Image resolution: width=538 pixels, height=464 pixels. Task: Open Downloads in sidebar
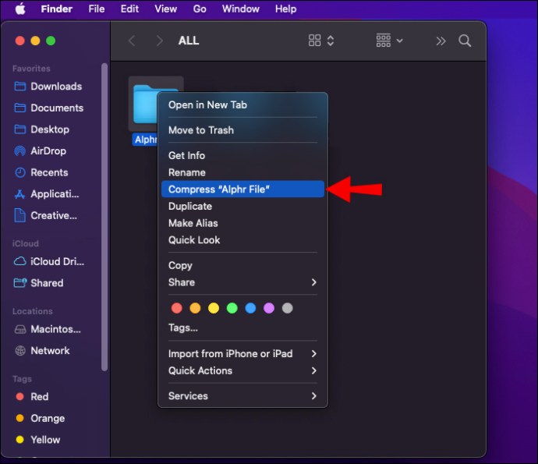pyautogui.click(x=48, y=86)
